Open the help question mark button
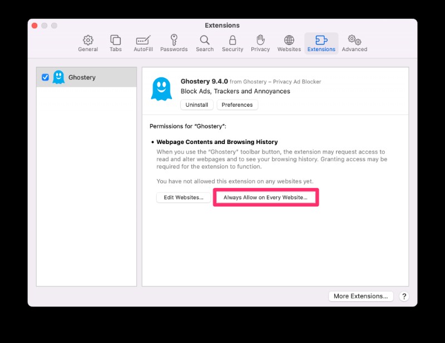445x343 pixels. coord(404,296)
